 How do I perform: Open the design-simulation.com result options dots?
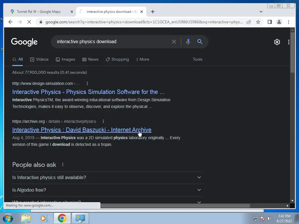click(87, 83)
